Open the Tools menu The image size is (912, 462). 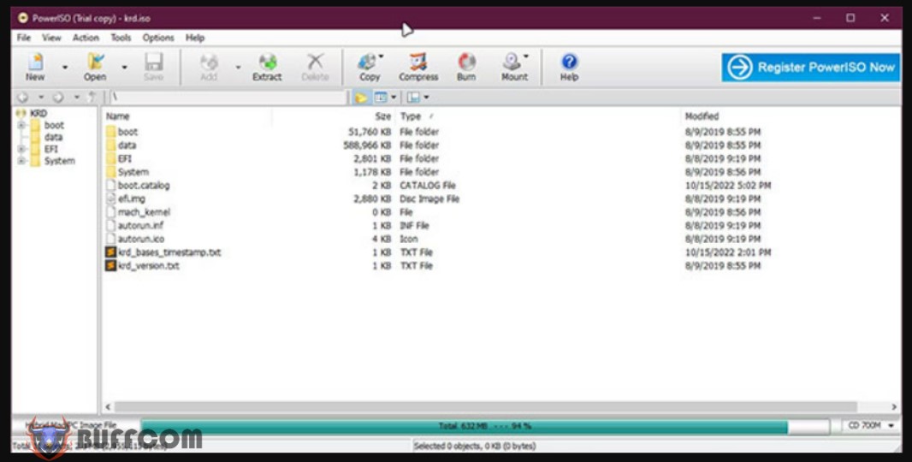click(x=121, y=38)
